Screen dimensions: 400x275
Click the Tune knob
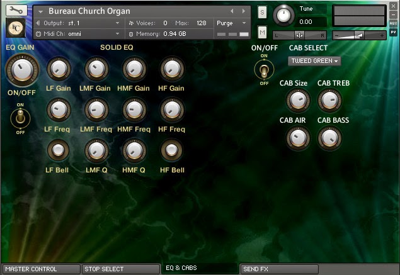tap(283, 15)
